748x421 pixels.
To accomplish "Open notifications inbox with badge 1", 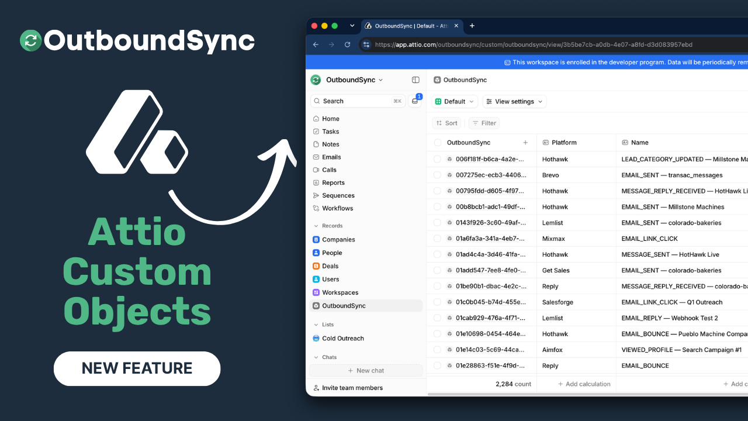I will point(415,101).
